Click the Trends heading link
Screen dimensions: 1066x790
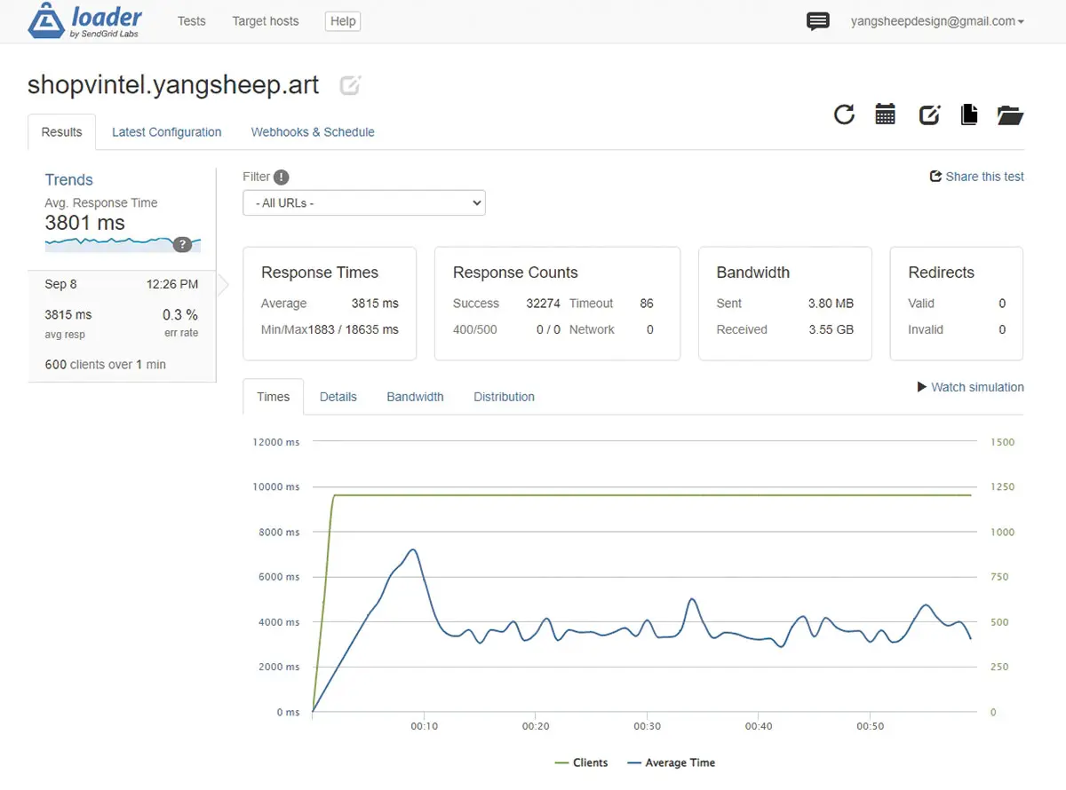69,179
